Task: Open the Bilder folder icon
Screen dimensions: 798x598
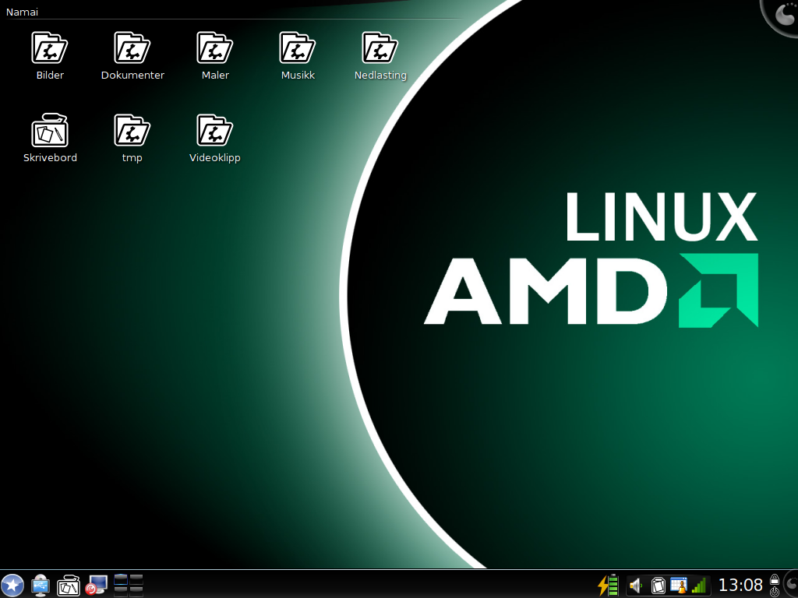Action: (50, 49)
